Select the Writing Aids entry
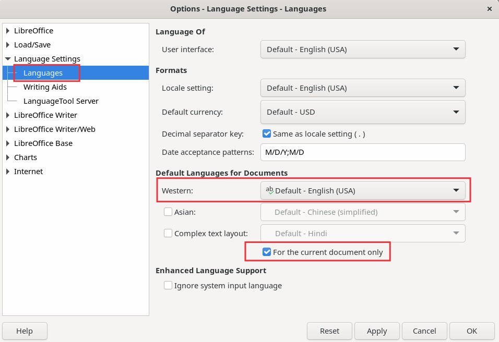This screenshot has height=342, width=499. (45, 87)
